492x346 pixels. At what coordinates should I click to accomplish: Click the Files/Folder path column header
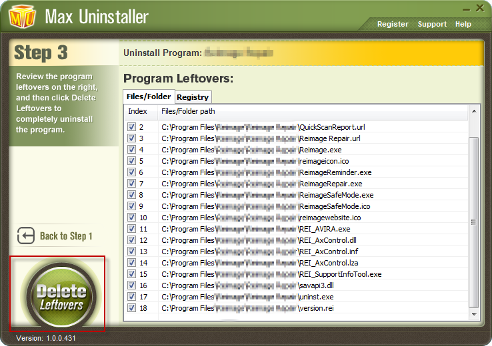[313, 112]
